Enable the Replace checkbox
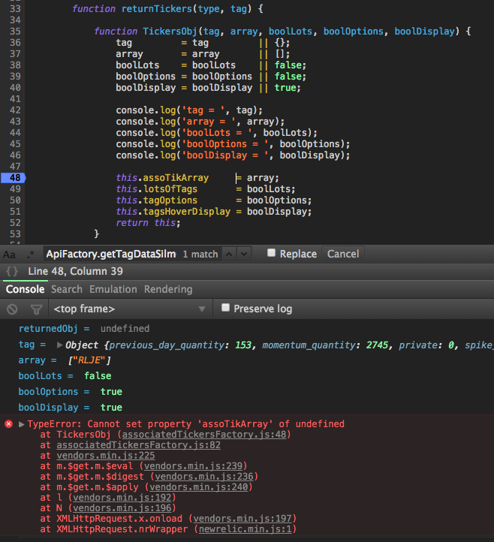494x542 pixels. [271, 253]
